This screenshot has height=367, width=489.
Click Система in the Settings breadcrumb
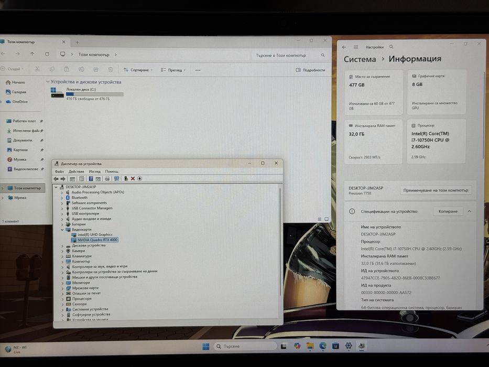click(360, 59)
